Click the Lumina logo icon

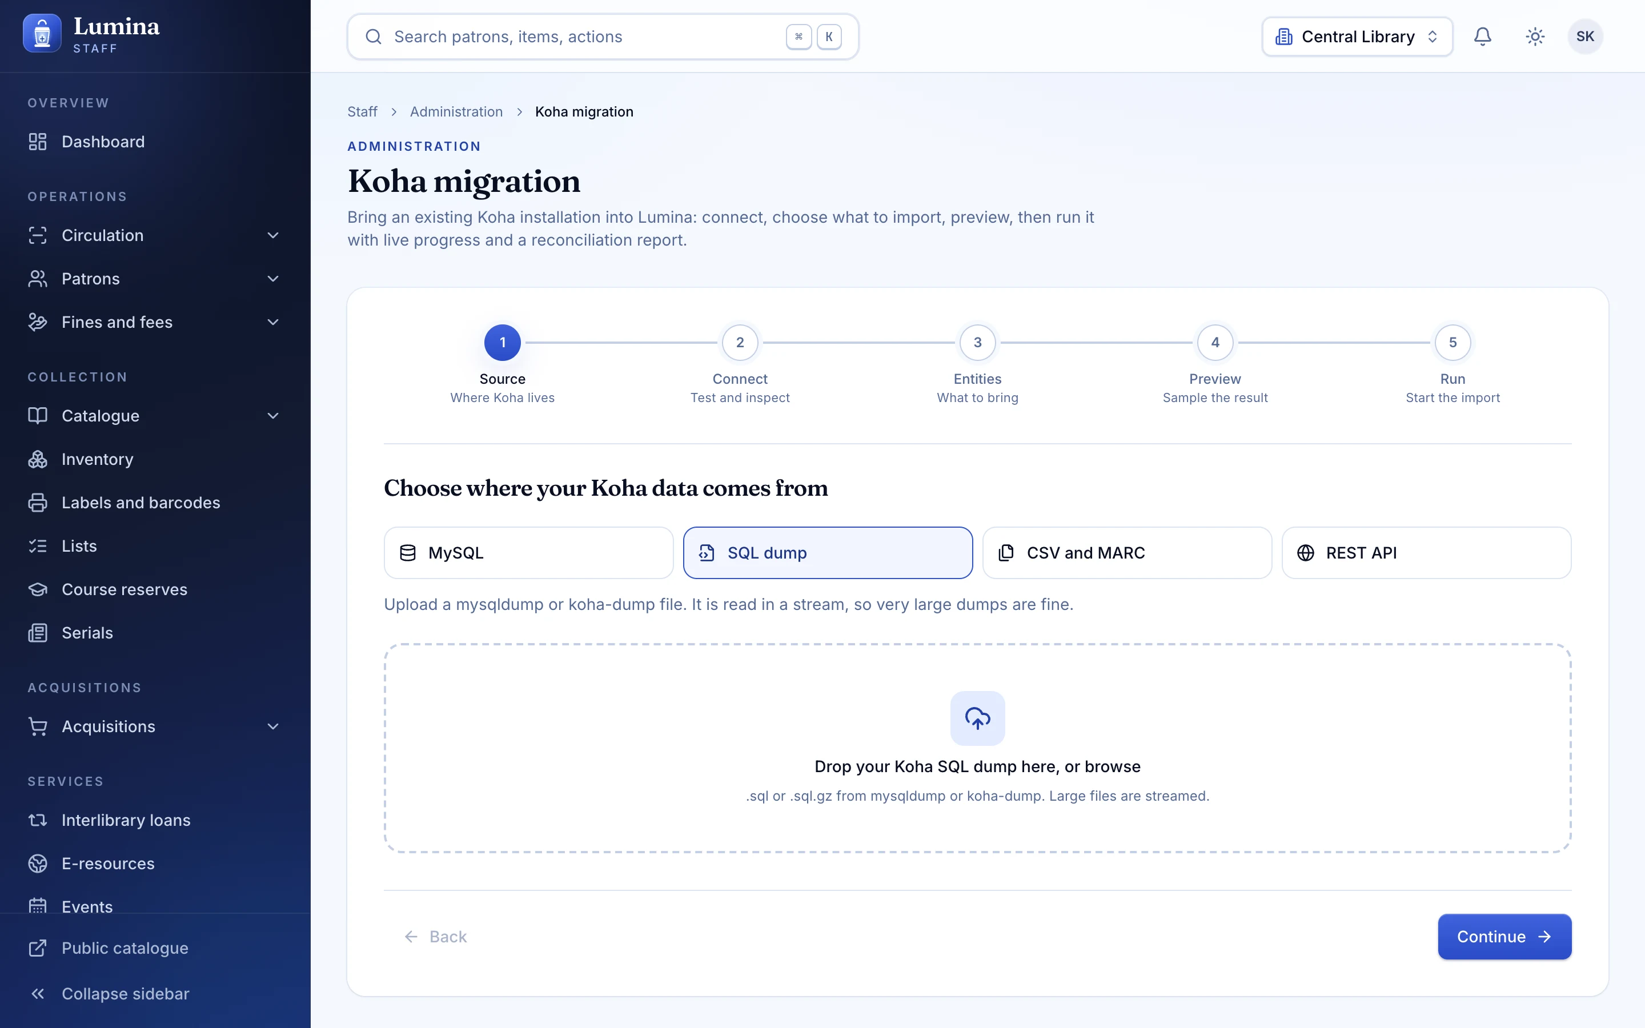tap(42, 34)
